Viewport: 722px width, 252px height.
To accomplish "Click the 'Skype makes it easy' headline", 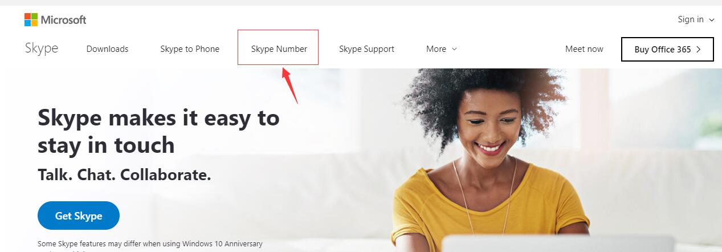I will click(x=158, y=131).
